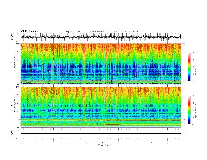
Task: Click the '4' kHz tick of ch.1 spectrogram
Action: [18, 68]
